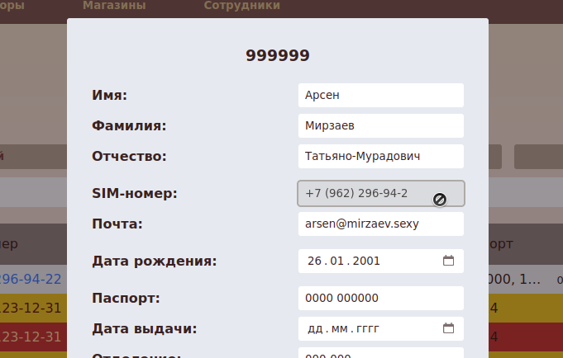The image size is (563, 358).
Task: Open the calendar picker for Дата рождения
Action: (449, 261)
